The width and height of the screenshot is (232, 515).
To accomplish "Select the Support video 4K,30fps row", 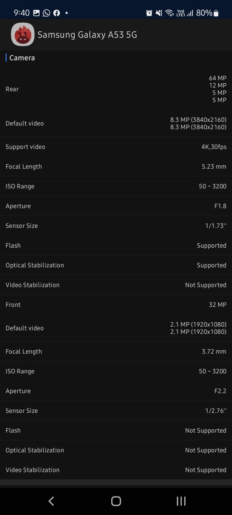I will [116, 147].
